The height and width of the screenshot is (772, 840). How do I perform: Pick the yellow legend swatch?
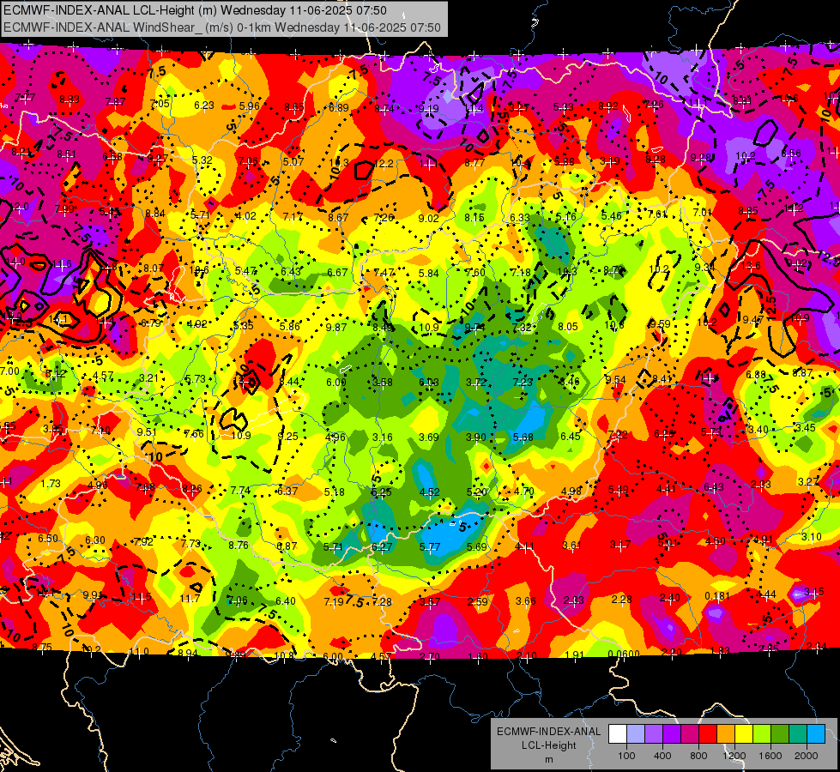pos(744,734)
